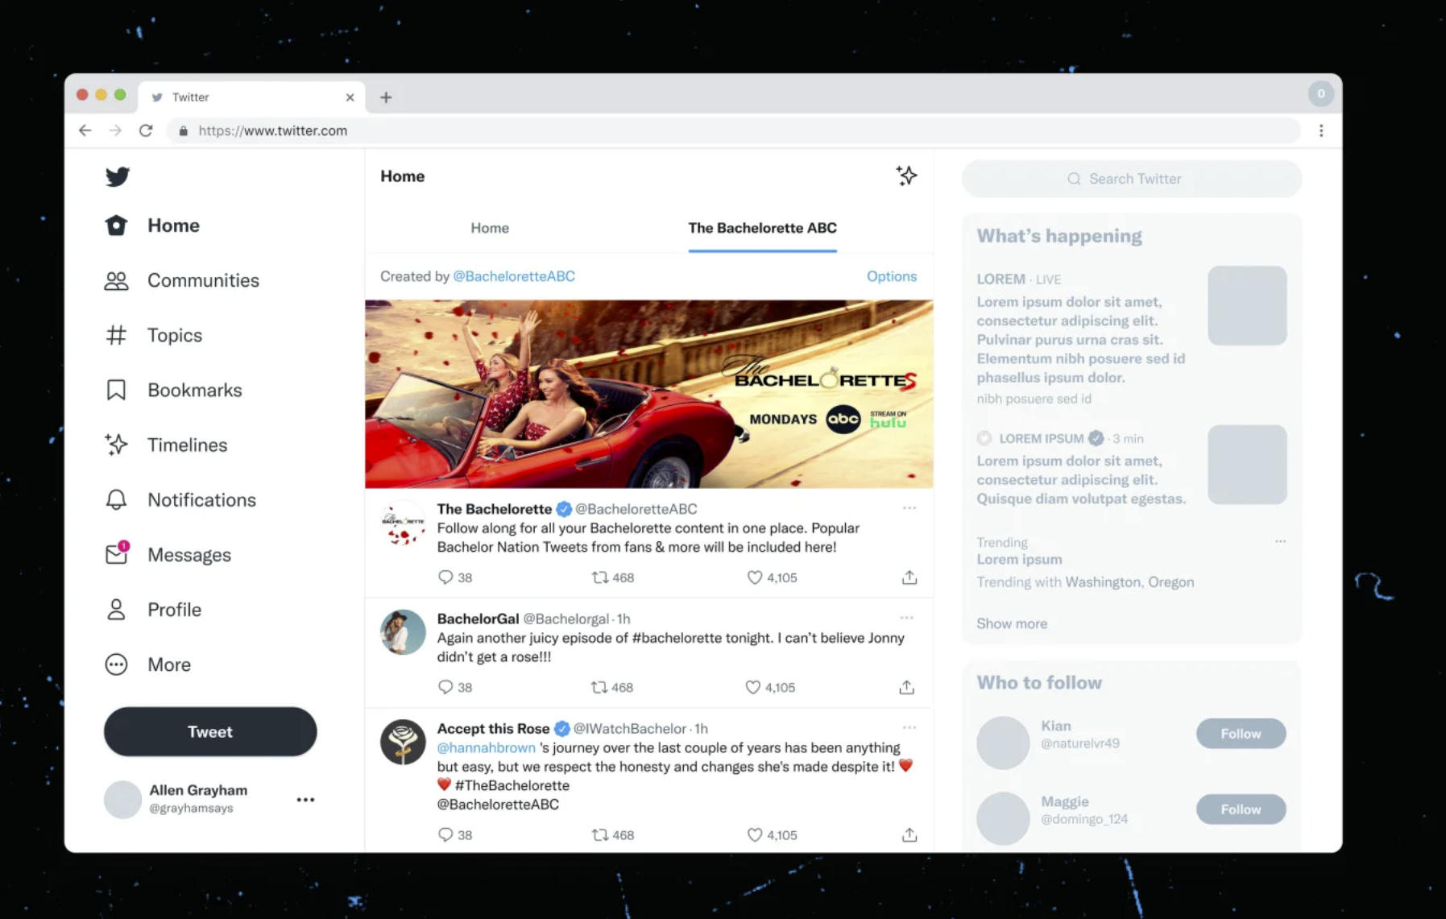Click the Bachelorettes banner image
This screenshot has width=1446, height=919.
pos(648,394)
